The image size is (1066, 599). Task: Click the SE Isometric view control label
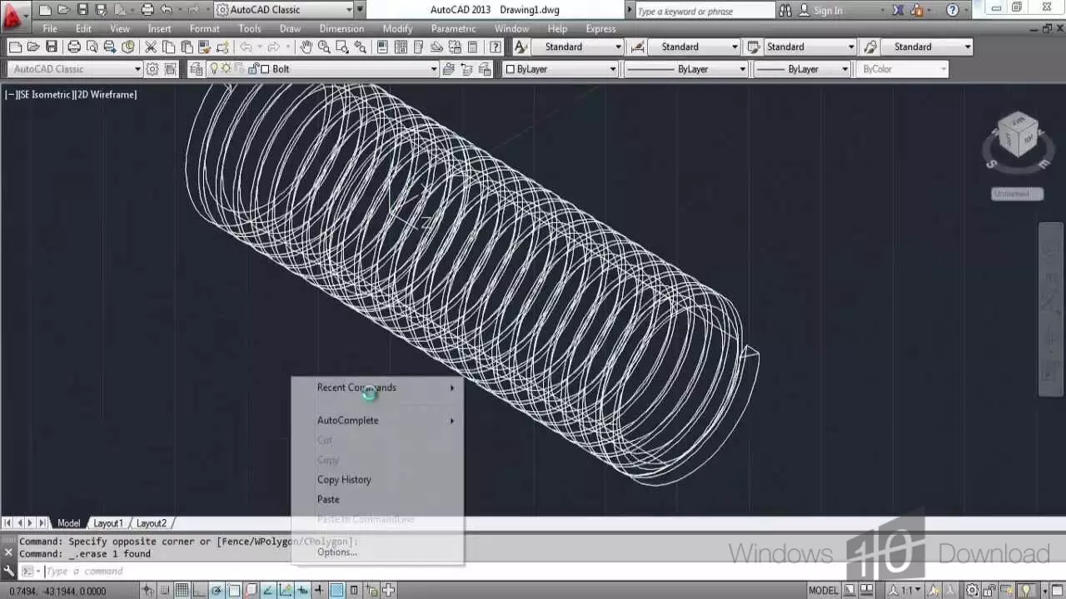[x=47, y=95]
